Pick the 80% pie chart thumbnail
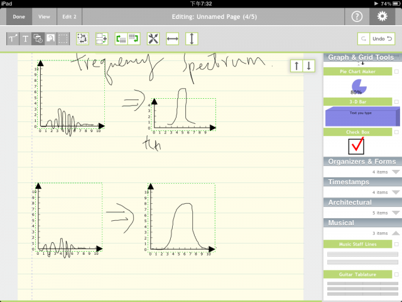 [x=359, y=87]
